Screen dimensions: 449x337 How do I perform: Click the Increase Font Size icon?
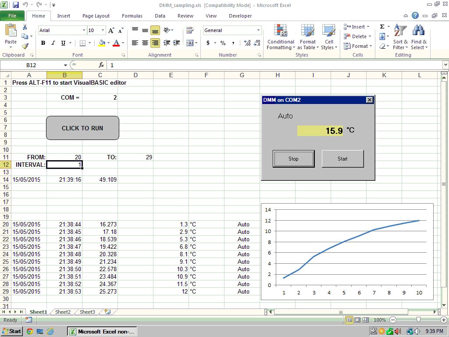111,30
